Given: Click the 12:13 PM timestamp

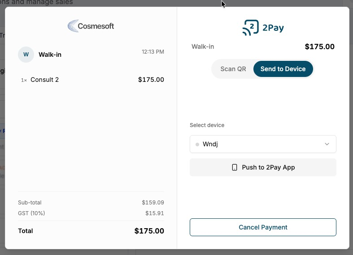Looking at the screenshot, I should [x=153, y=52].
